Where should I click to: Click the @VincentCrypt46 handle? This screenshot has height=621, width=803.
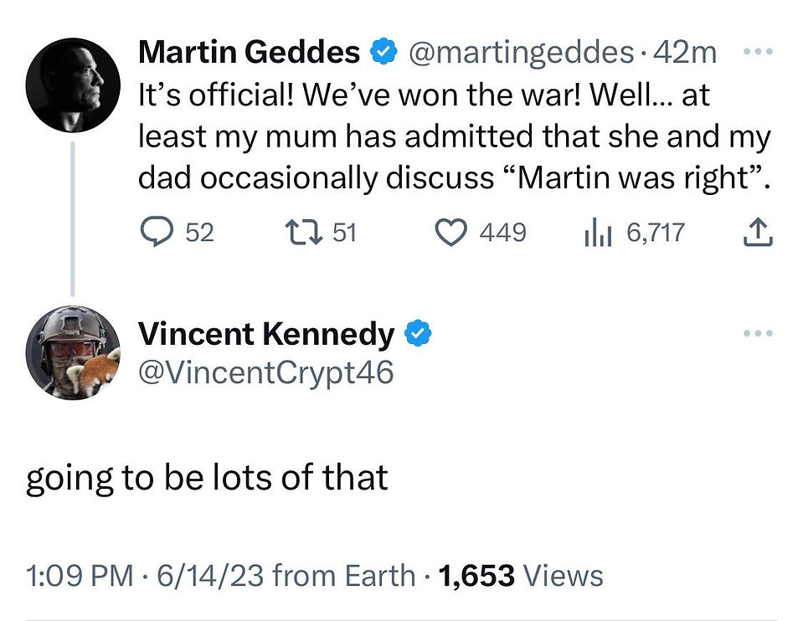(266, 372)
